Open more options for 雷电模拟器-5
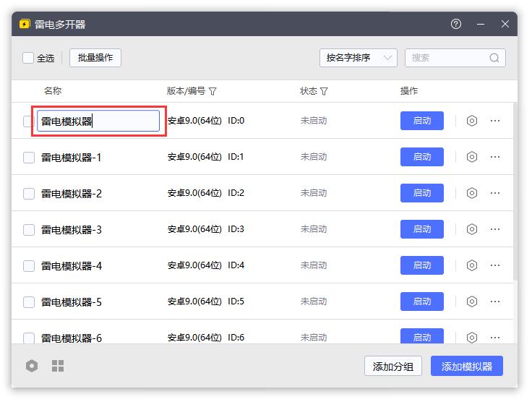532x402 pixels. tap(495, 301)
